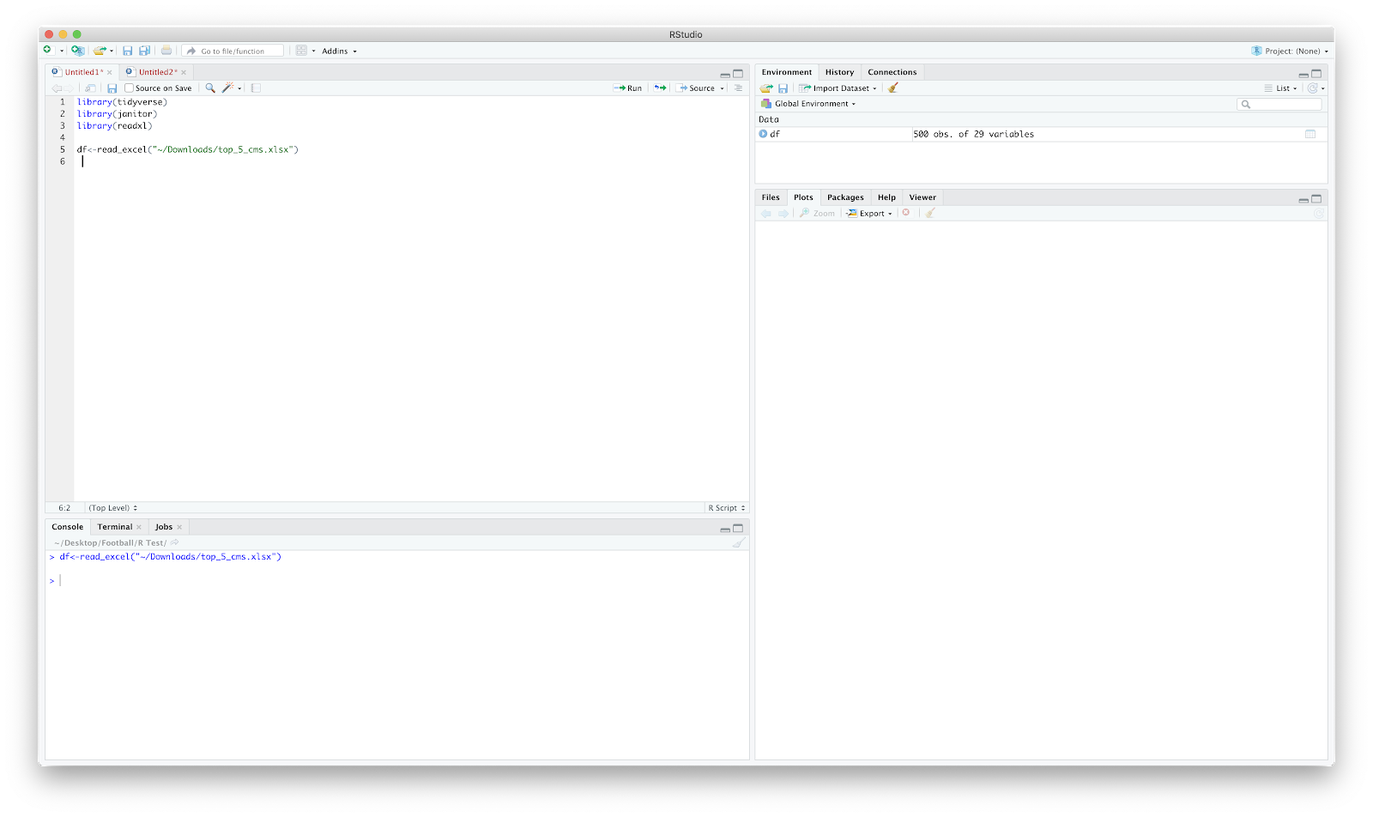Screen dimensions: 1373x817
Task: Save current document from main toolbar
Action: tap(127, 51)
